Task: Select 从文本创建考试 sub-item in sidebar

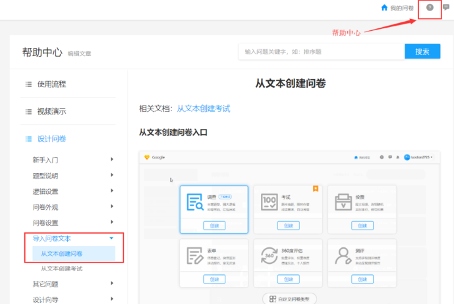Action: tap(61, 268)
